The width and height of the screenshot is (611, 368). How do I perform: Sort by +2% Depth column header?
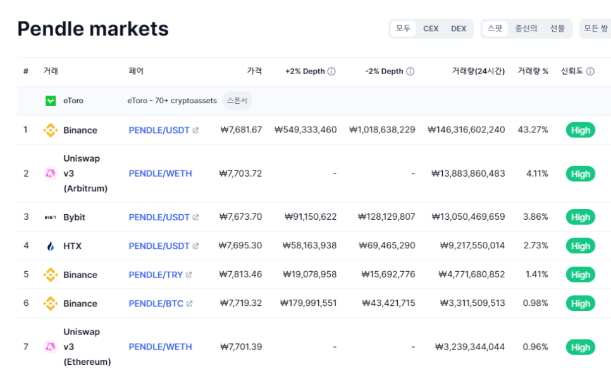(305, 71)
